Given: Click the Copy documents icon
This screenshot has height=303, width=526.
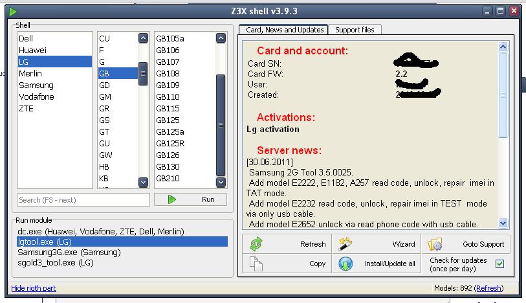Looking at the screenshot, I should point(256,264).
